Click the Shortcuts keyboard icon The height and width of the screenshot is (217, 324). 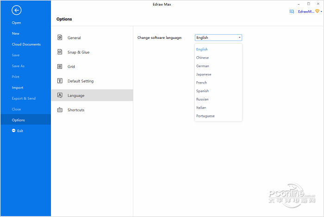(x=60, y=110)
